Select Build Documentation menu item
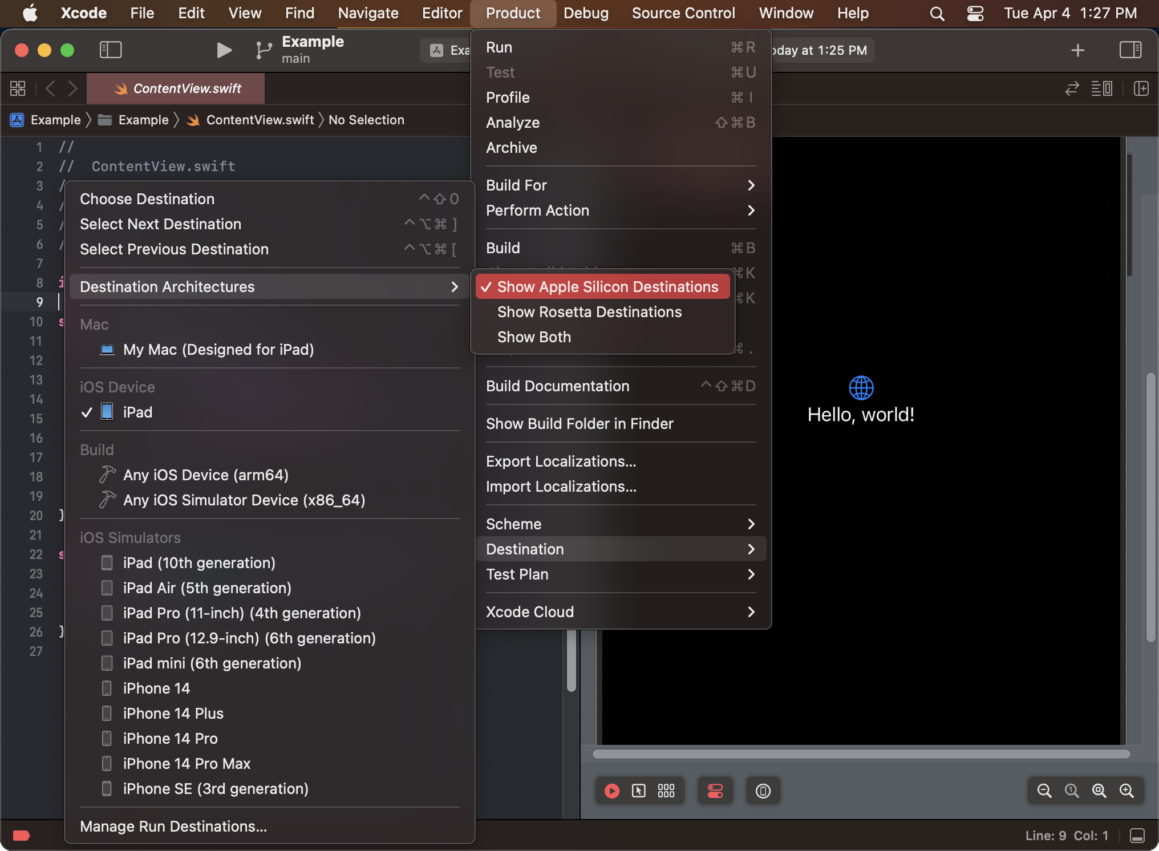The image size is (1159, 851). pyautogui.click(x=621, y=386)
